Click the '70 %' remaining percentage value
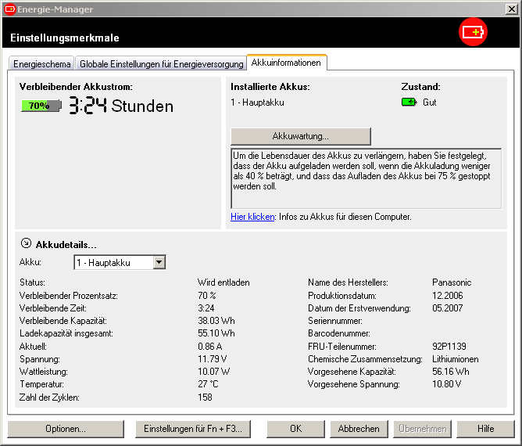The image size is (522, 446). pyautogui.click(x=207, y=295)
